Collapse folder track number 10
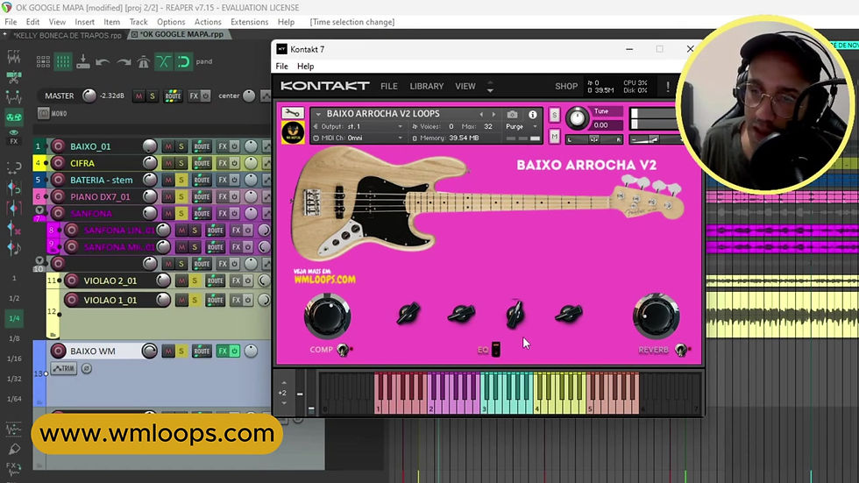Screen dimensions: 859x483 (39, 260)
